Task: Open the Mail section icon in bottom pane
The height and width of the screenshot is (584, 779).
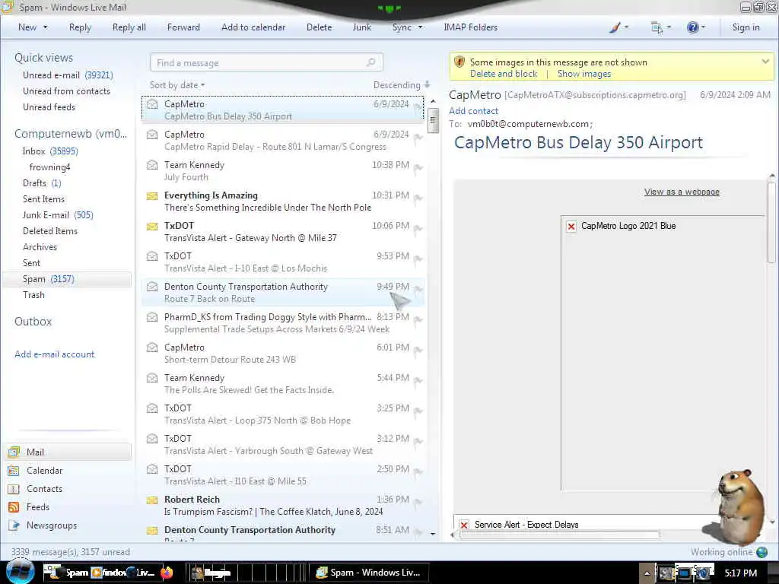Action: coord(14,452)
